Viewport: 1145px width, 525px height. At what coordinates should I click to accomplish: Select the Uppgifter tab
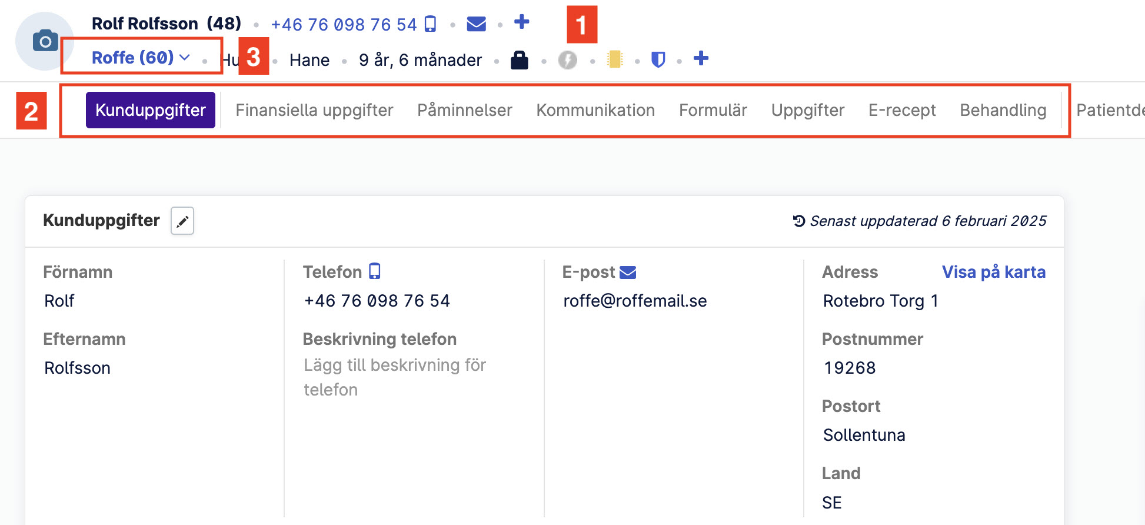click(808, 110)
